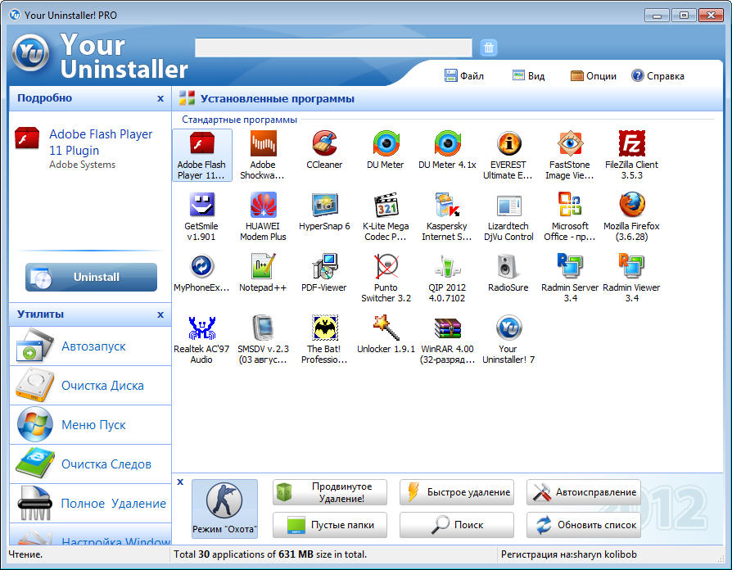Image resolution: width=732 pixels, height=570 pixels.
Task: Click the Mozilla Firefox program icon
Action: 630,206
